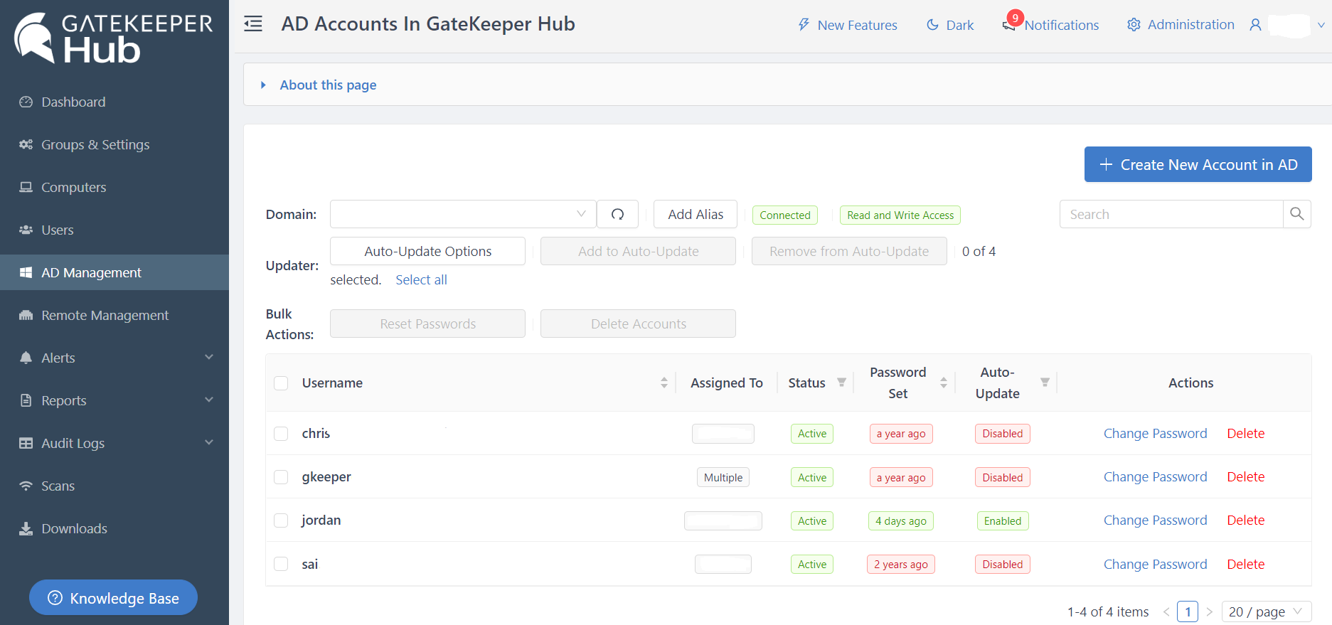This screenshot has height=625, width=1332.
Task: Click the user profile icon
Action: click(1255, 25)
